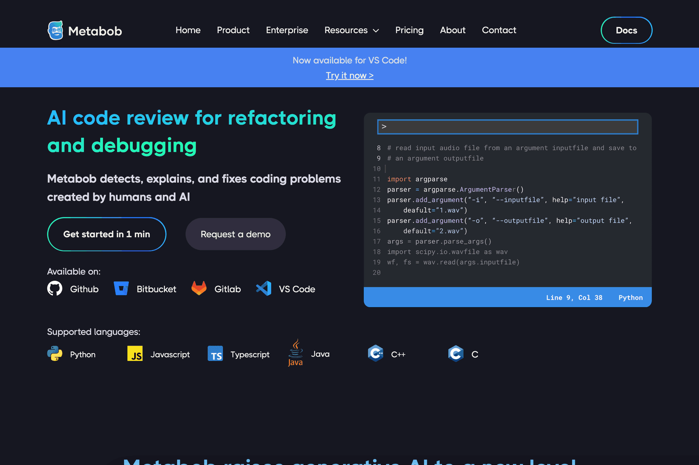Open the Home nav item
The width and height of the screenshot is (699, 465).
click(188, 30)
